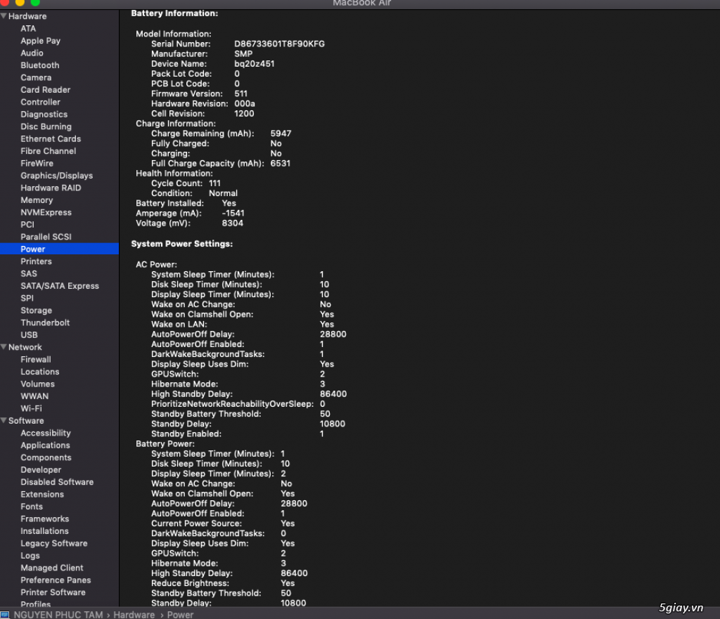This screenshot has width=720, height=619.
Task: Click the Cycle Count value 111
Action: pos(214,183)
